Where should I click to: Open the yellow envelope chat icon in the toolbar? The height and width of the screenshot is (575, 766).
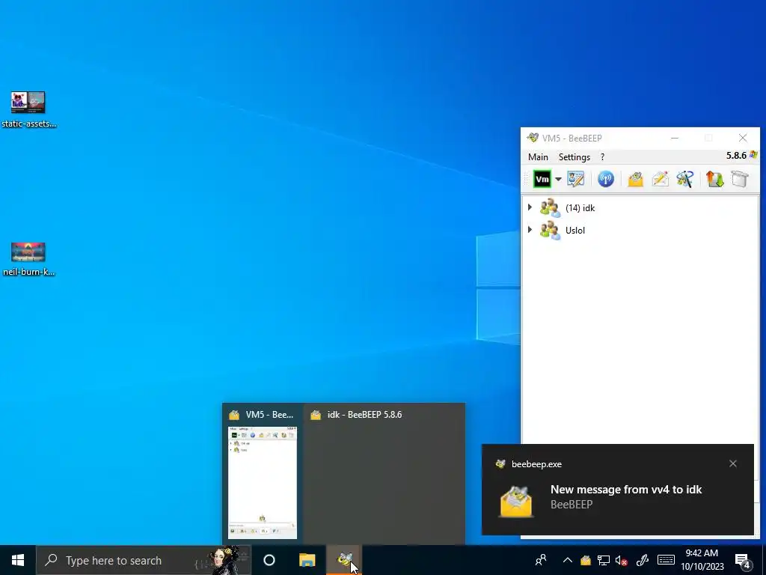(636, 179)
